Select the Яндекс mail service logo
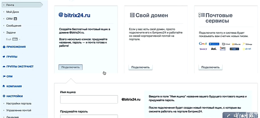 tap(223, 48)
